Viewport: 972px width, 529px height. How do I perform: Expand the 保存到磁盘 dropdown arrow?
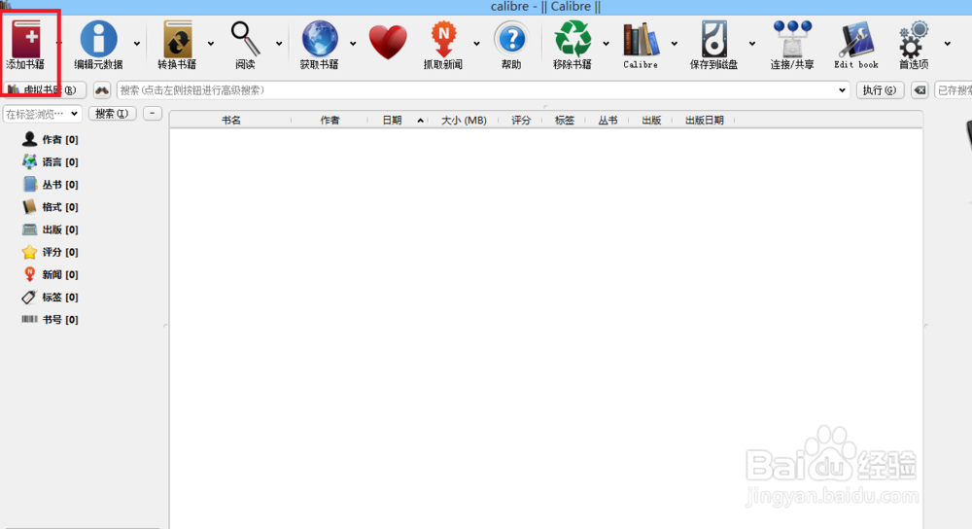pyautogui.click(x=751, y=44)
